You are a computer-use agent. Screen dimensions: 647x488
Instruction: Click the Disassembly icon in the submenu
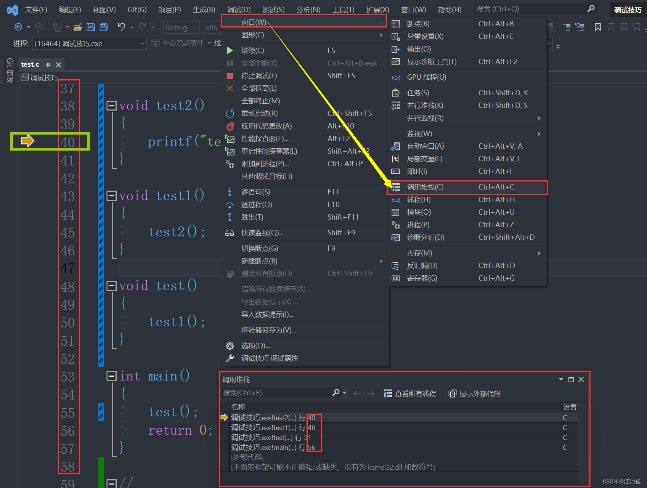[396, 266]
